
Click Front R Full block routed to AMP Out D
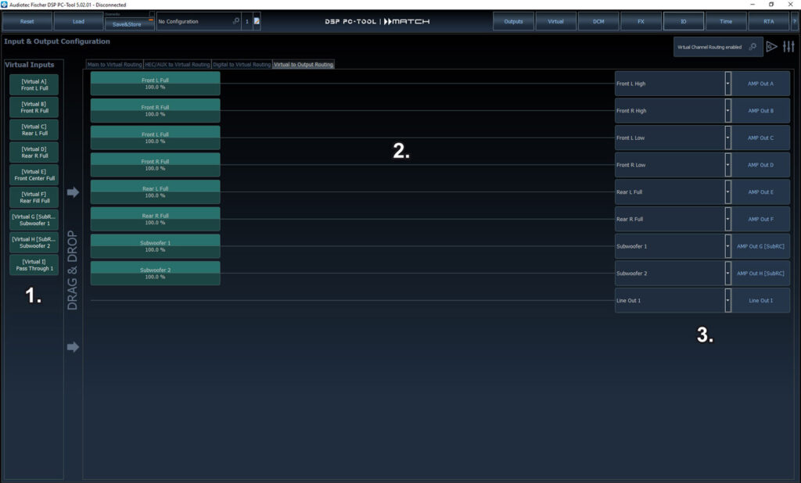pos(156,164)
